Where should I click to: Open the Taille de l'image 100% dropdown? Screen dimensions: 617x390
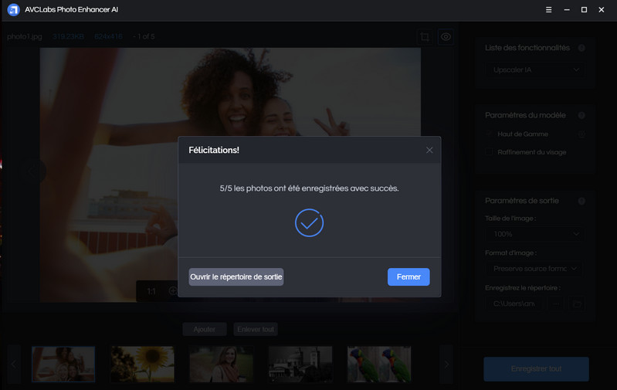[537, 233]
